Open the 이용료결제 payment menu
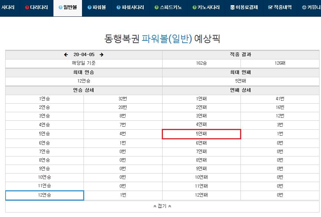The width and height of the screenshot is (321, 217). (x=244, y=8)
